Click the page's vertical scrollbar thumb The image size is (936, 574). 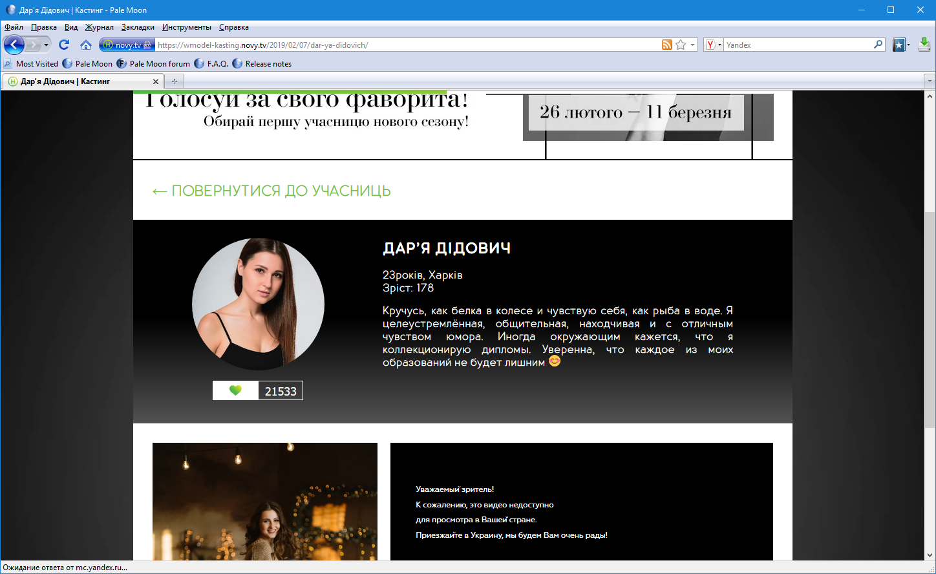point(930,319)
